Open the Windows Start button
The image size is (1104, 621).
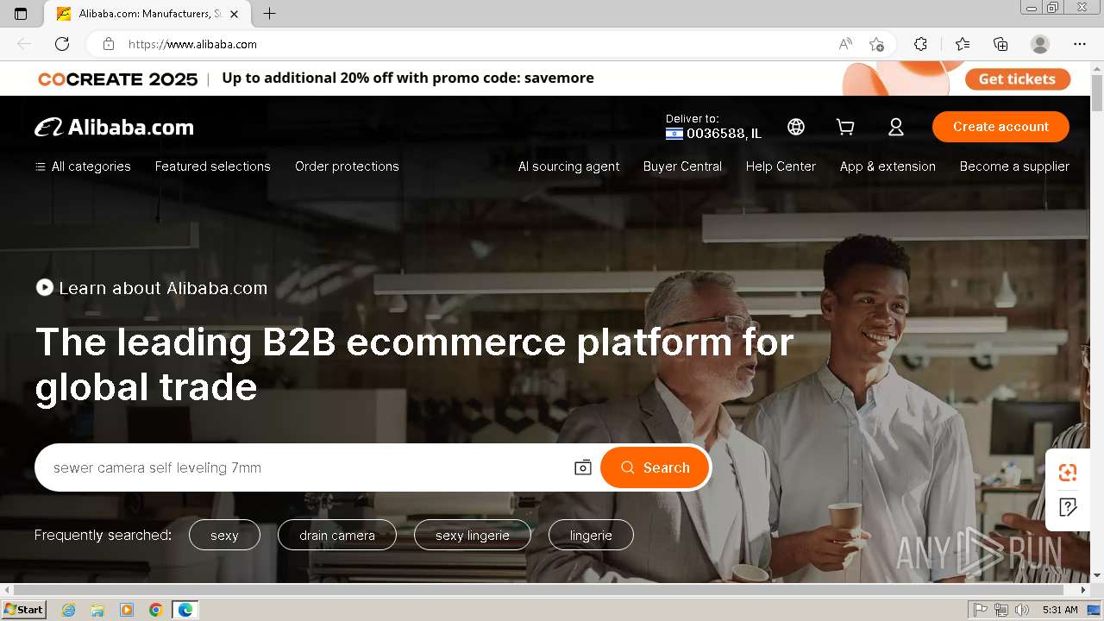pos(23,610)
